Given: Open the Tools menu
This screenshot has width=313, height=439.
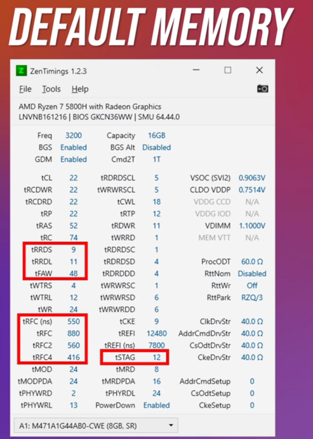Looking at the screenshot, I should (51, 89).
